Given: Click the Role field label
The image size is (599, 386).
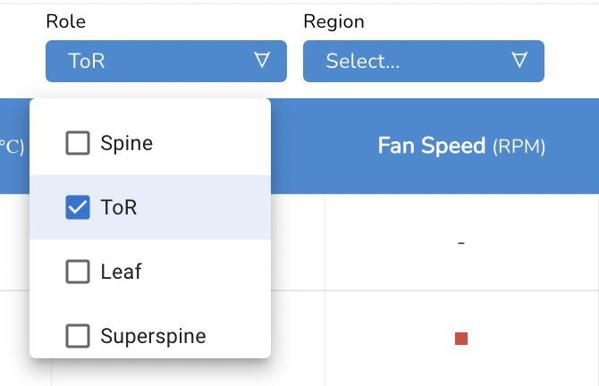Looking at the screenshot, I should click(66, 22).
